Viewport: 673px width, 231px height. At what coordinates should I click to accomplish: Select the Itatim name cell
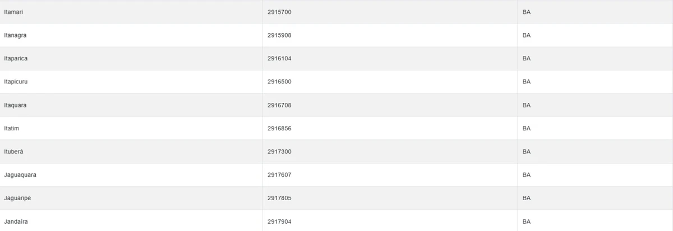(12, 129)
